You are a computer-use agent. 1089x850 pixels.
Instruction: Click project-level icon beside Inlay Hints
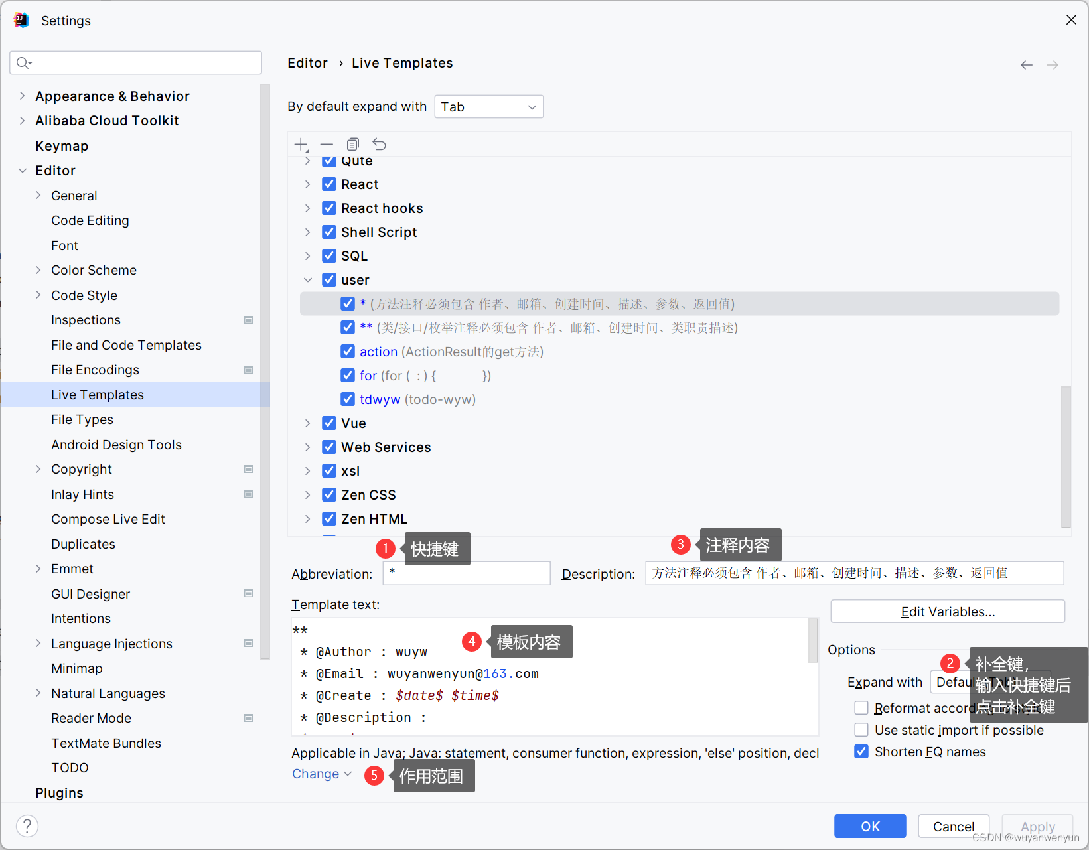pos(249,494)
